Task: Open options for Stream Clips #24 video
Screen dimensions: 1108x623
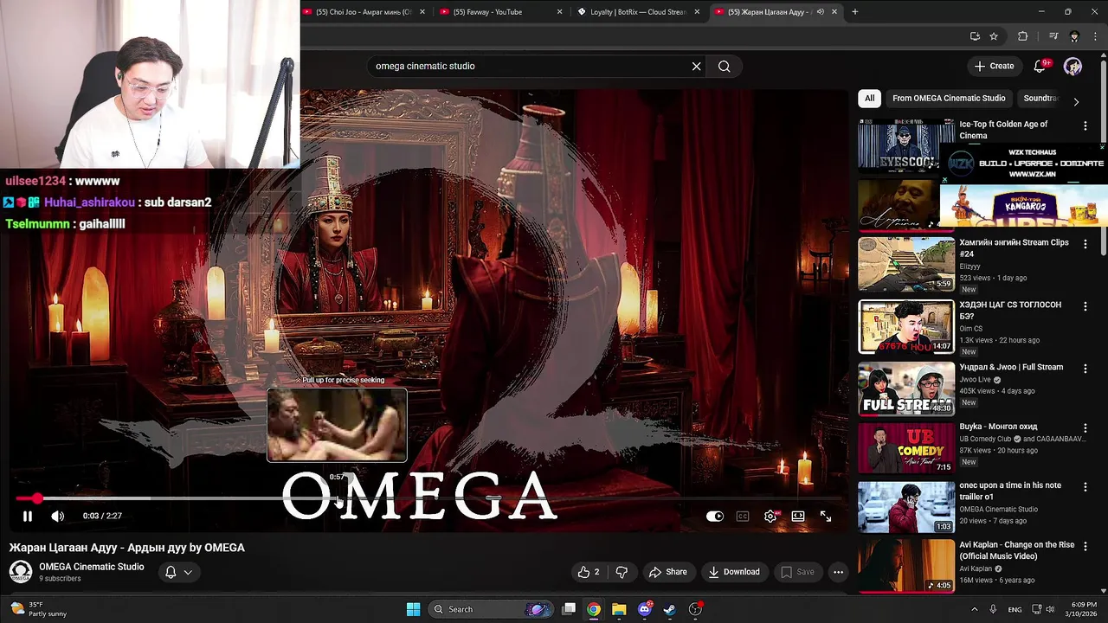Action: click(1085, 245)
